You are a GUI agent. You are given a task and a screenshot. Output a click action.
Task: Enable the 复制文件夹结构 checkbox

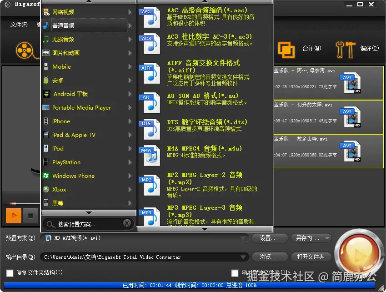(10, 273)
